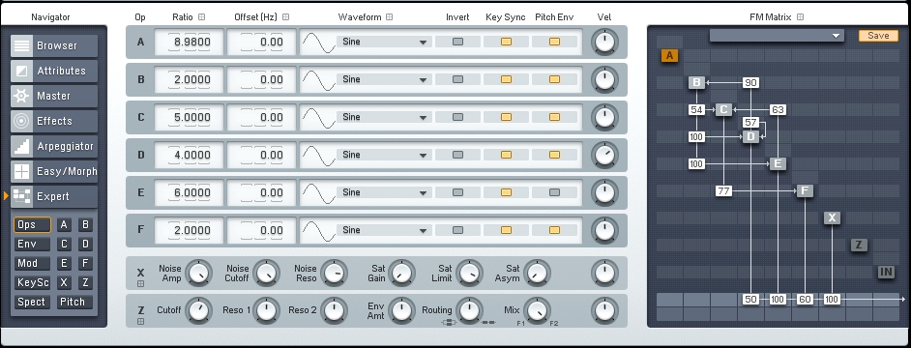Open the Master page gear icon
This screenshot has height=348, width=911.
coord(22,96)
